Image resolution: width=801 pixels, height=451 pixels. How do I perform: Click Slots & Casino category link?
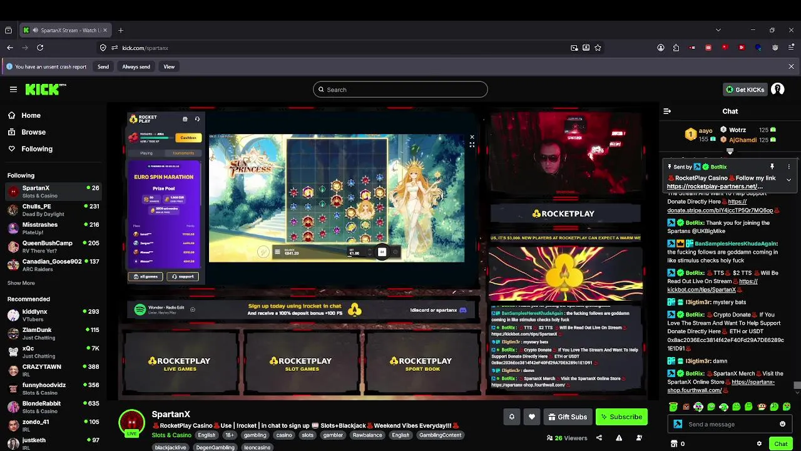[171, 435]
